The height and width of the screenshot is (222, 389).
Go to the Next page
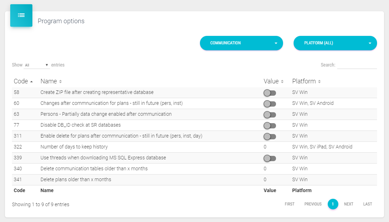(349, 204)
